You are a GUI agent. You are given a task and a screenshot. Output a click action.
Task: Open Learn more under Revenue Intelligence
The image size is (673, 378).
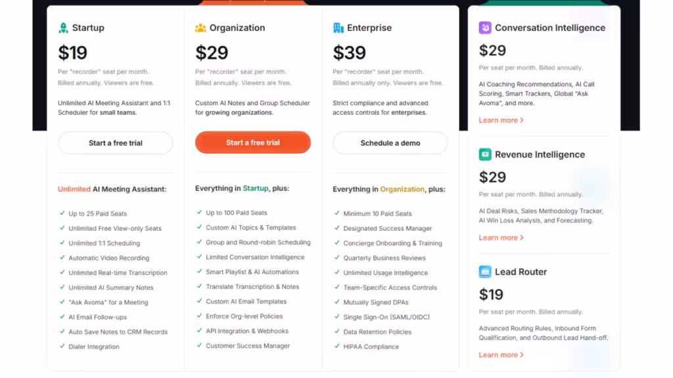501,238
